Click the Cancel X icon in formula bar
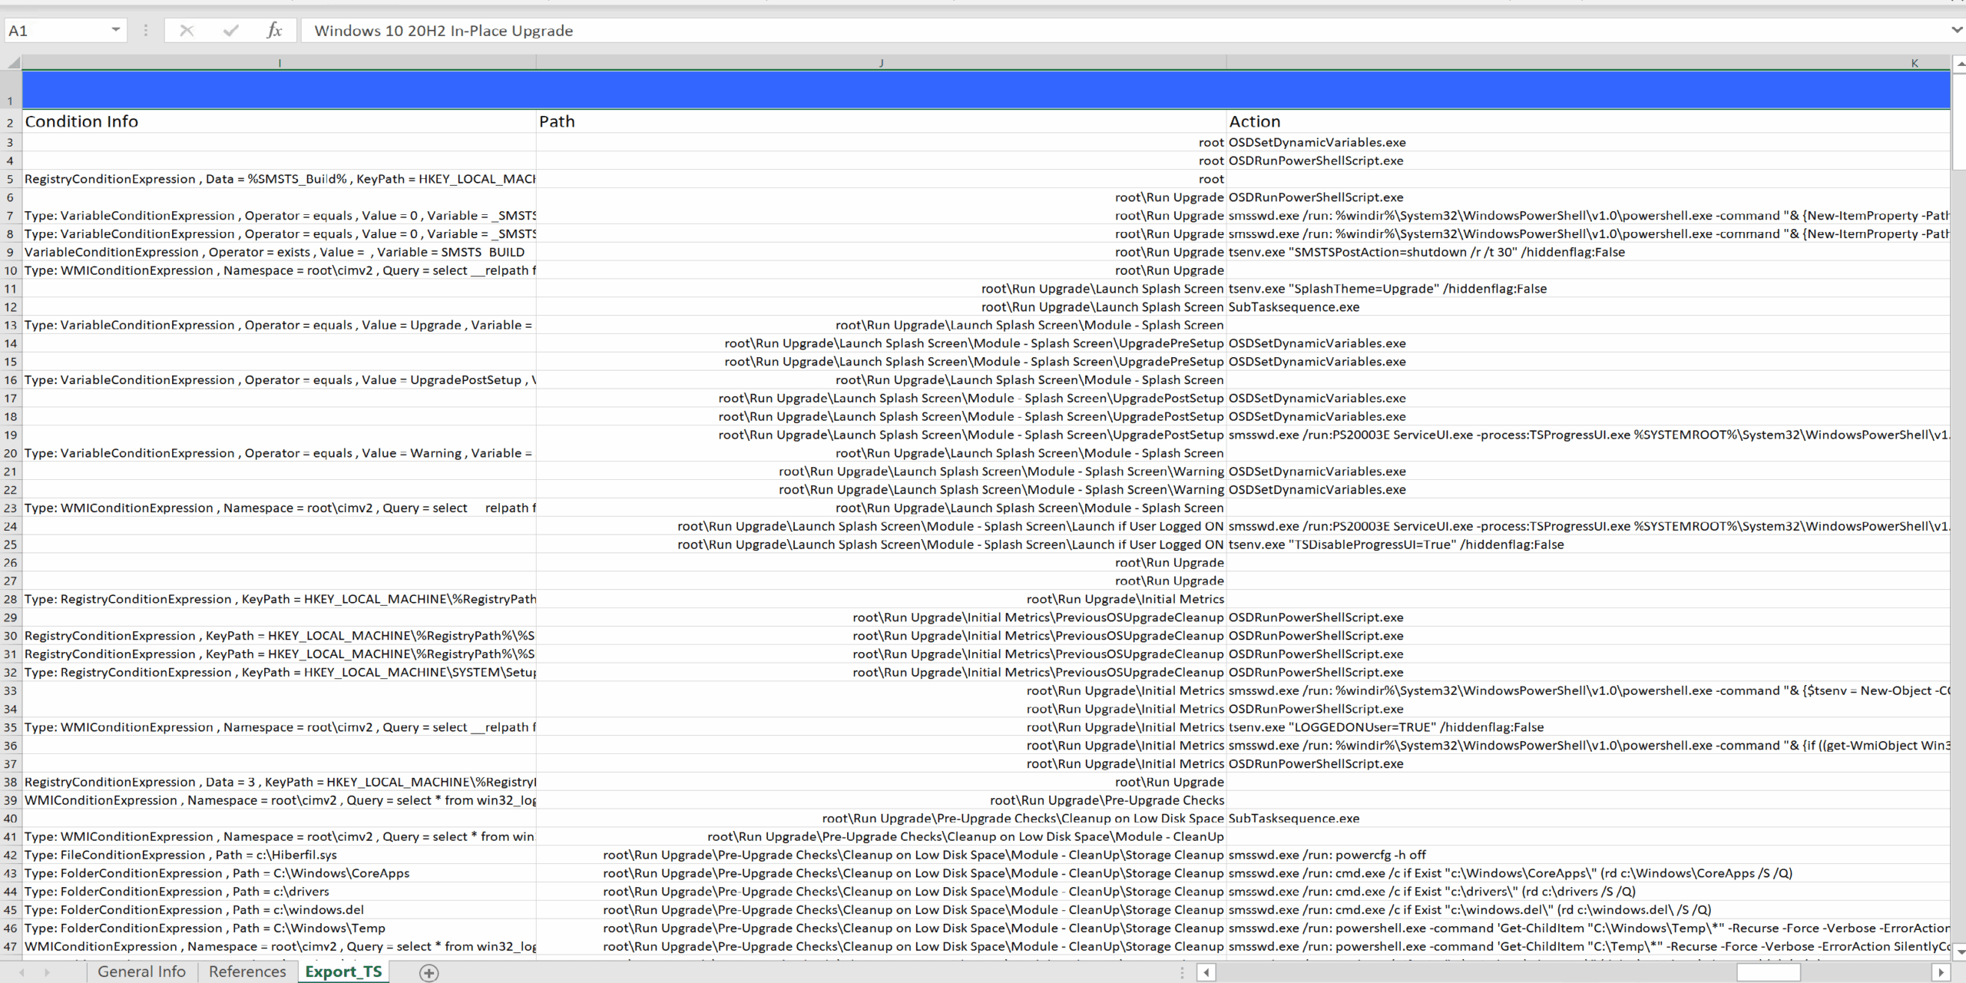The image size is (1966, 983). [x=187, y=31]
